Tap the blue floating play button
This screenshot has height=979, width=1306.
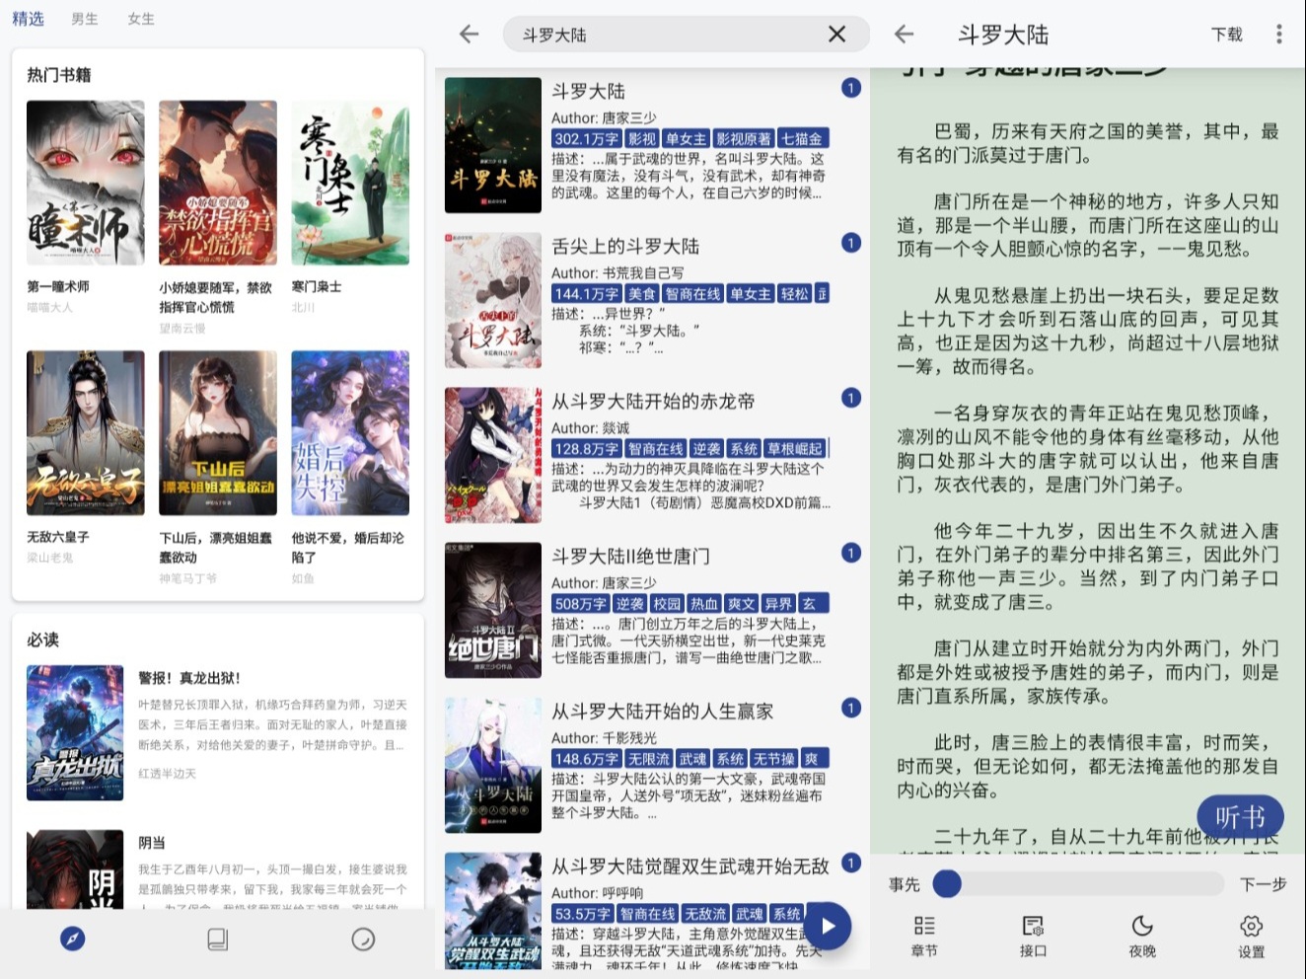click(x=827, y=927)
